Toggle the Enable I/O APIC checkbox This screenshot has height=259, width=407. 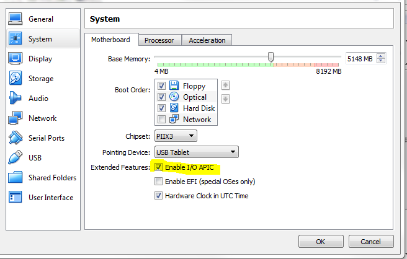158,167
